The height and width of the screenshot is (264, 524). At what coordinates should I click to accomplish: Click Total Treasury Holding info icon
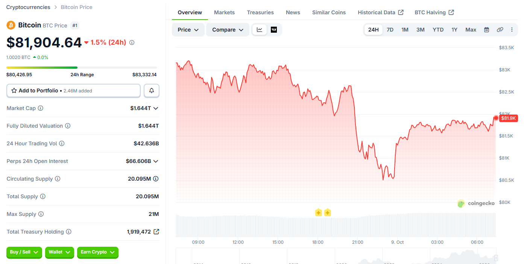(69, 232)
